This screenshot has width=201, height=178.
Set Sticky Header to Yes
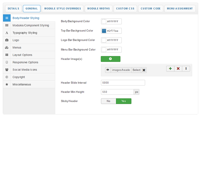124,101
